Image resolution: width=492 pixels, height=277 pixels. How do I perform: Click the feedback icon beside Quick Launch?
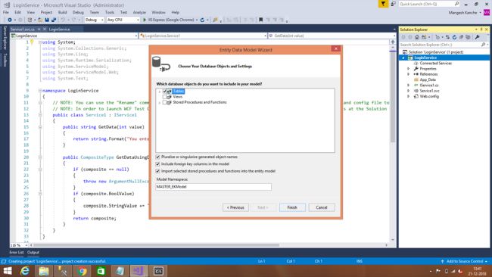(393, 4)
